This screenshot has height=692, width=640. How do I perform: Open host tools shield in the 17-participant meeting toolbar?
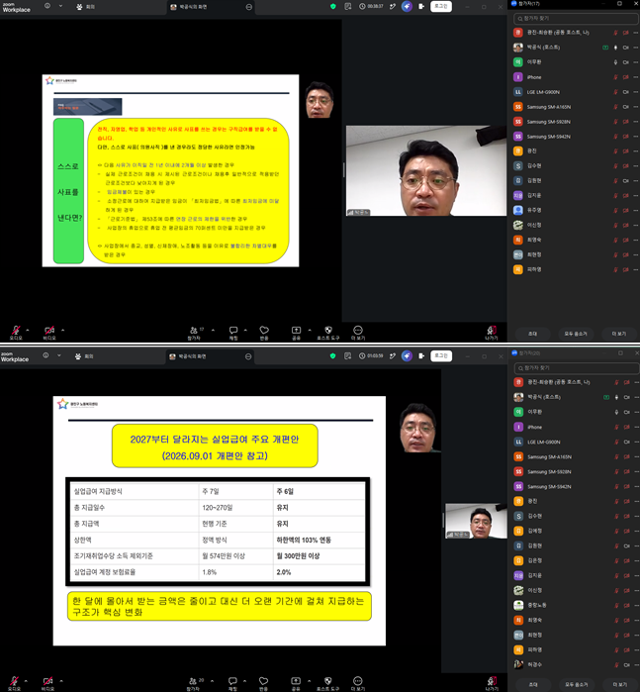(328, 330)
